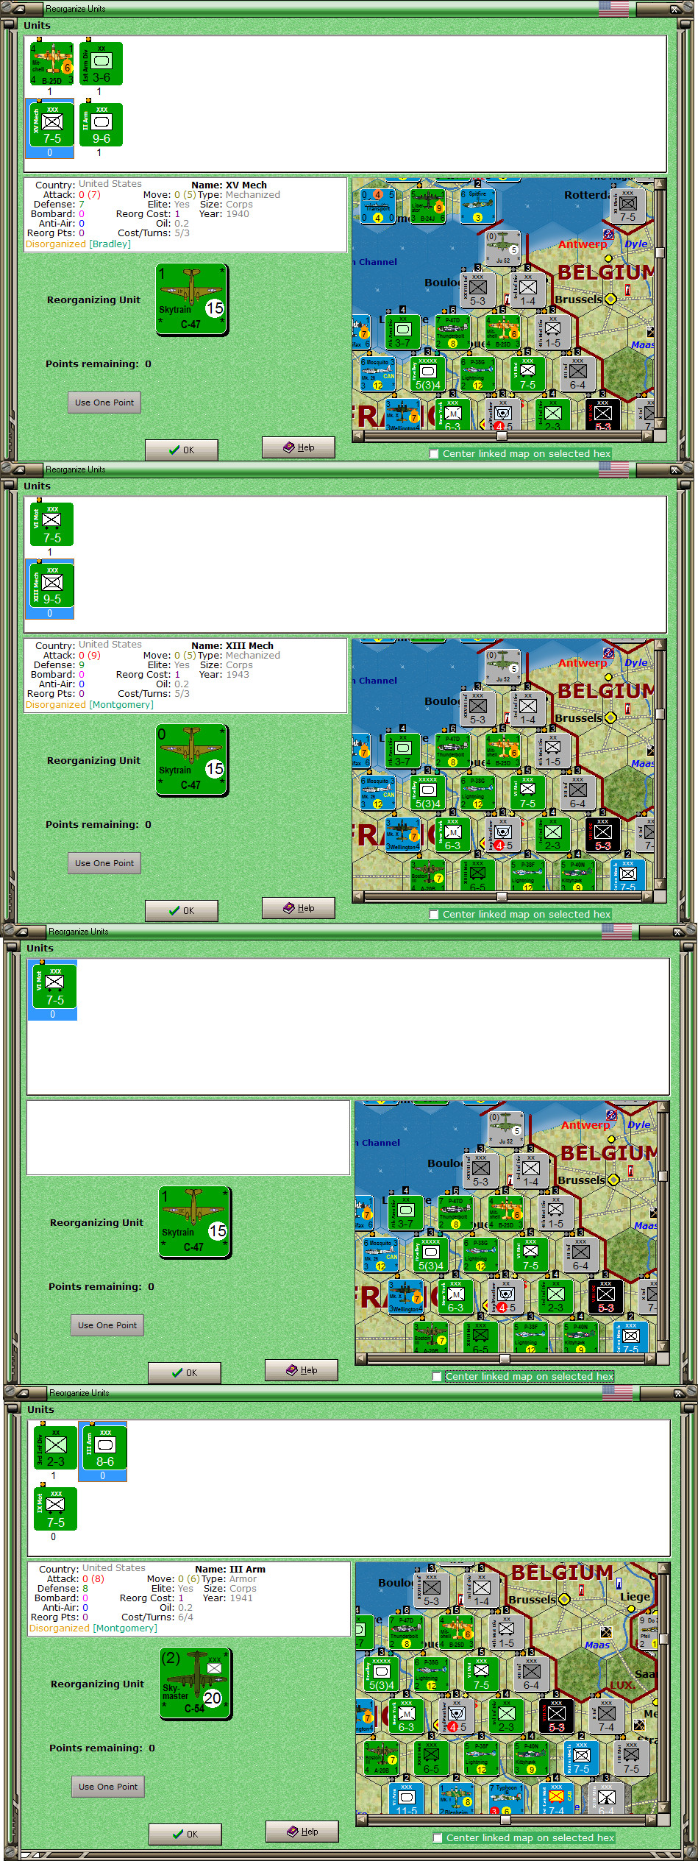
Task: Open Help in third window
Action: click(x=302, y=1370)
